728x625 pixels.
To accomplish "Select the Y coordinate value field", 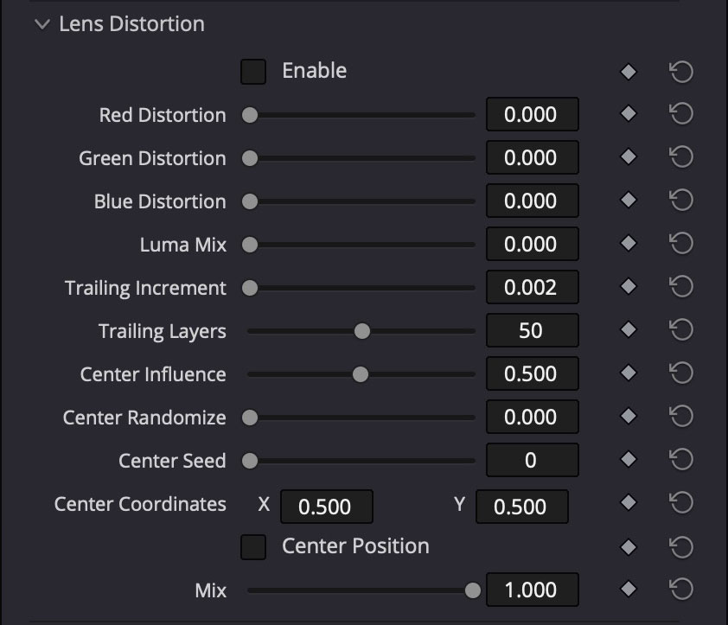I will 521,507.
